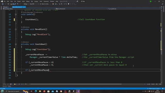165x93 pixels.
Task: Click the uncomment selection toolbar icon
Action: click(66, 4)
